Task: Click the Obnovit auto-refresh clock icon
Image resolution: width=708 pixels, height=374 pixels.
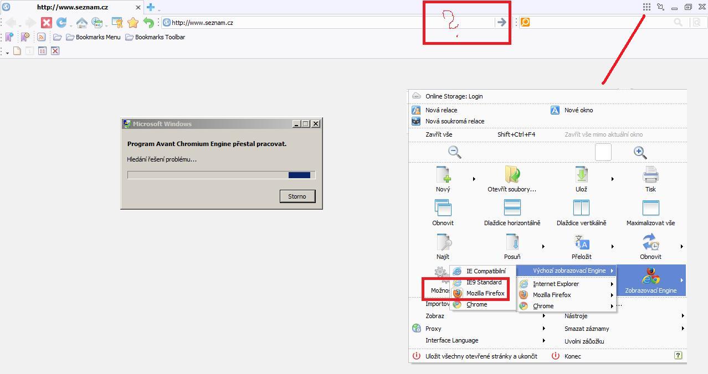Action: click(x=650, y=242)
